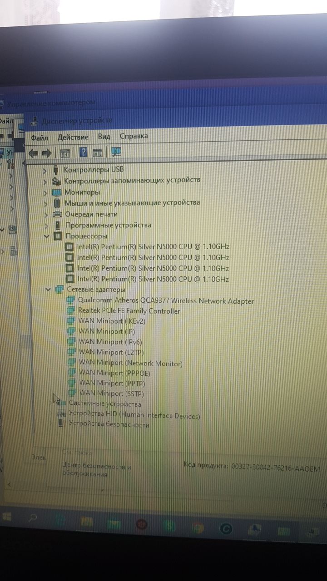Click the Программные устройства category icon
Screen dimensions: 327x581
coord(58,225)
